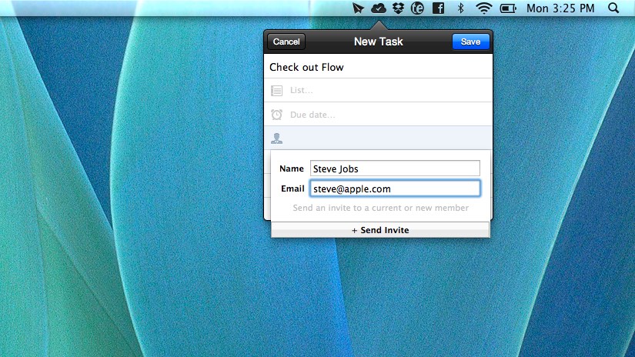Click the list icon beside List…

[276, 91]
